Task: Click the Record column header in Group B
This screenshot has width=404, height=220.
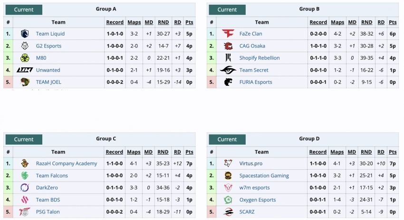Action: [x=318, y=22]
